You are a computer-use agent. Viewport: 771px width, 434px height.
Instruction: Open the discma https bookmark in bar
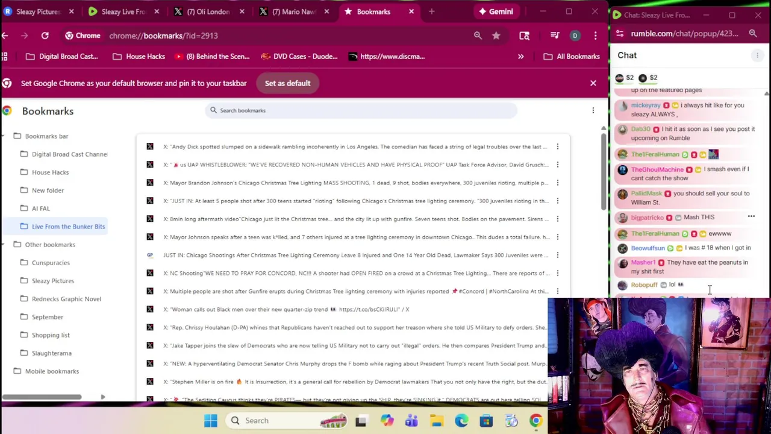[386, 57]
